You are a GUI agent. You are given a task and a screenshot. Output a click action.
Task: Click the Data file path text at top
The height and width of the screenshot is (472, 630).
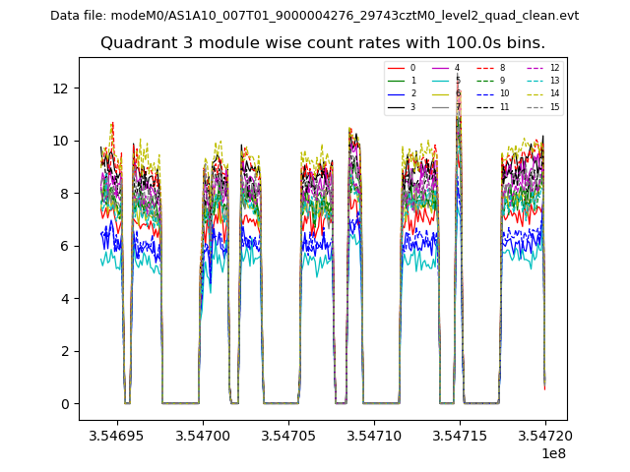tap(314, 16)
